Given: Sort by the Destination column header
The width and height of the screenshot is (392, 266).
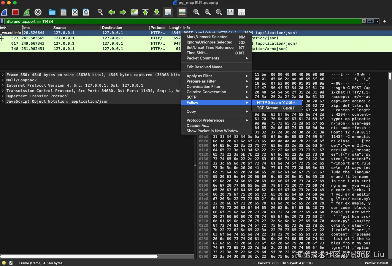Looking at the screenshot, I should pos(125,28).
